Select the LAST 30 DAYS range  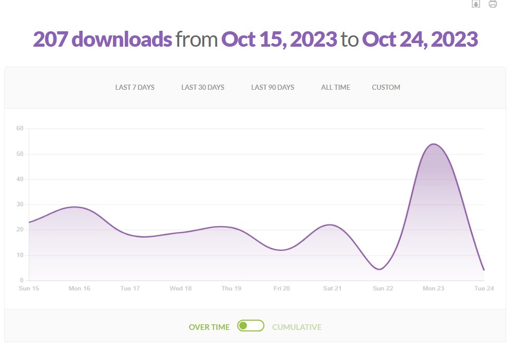tap(203, 88)
